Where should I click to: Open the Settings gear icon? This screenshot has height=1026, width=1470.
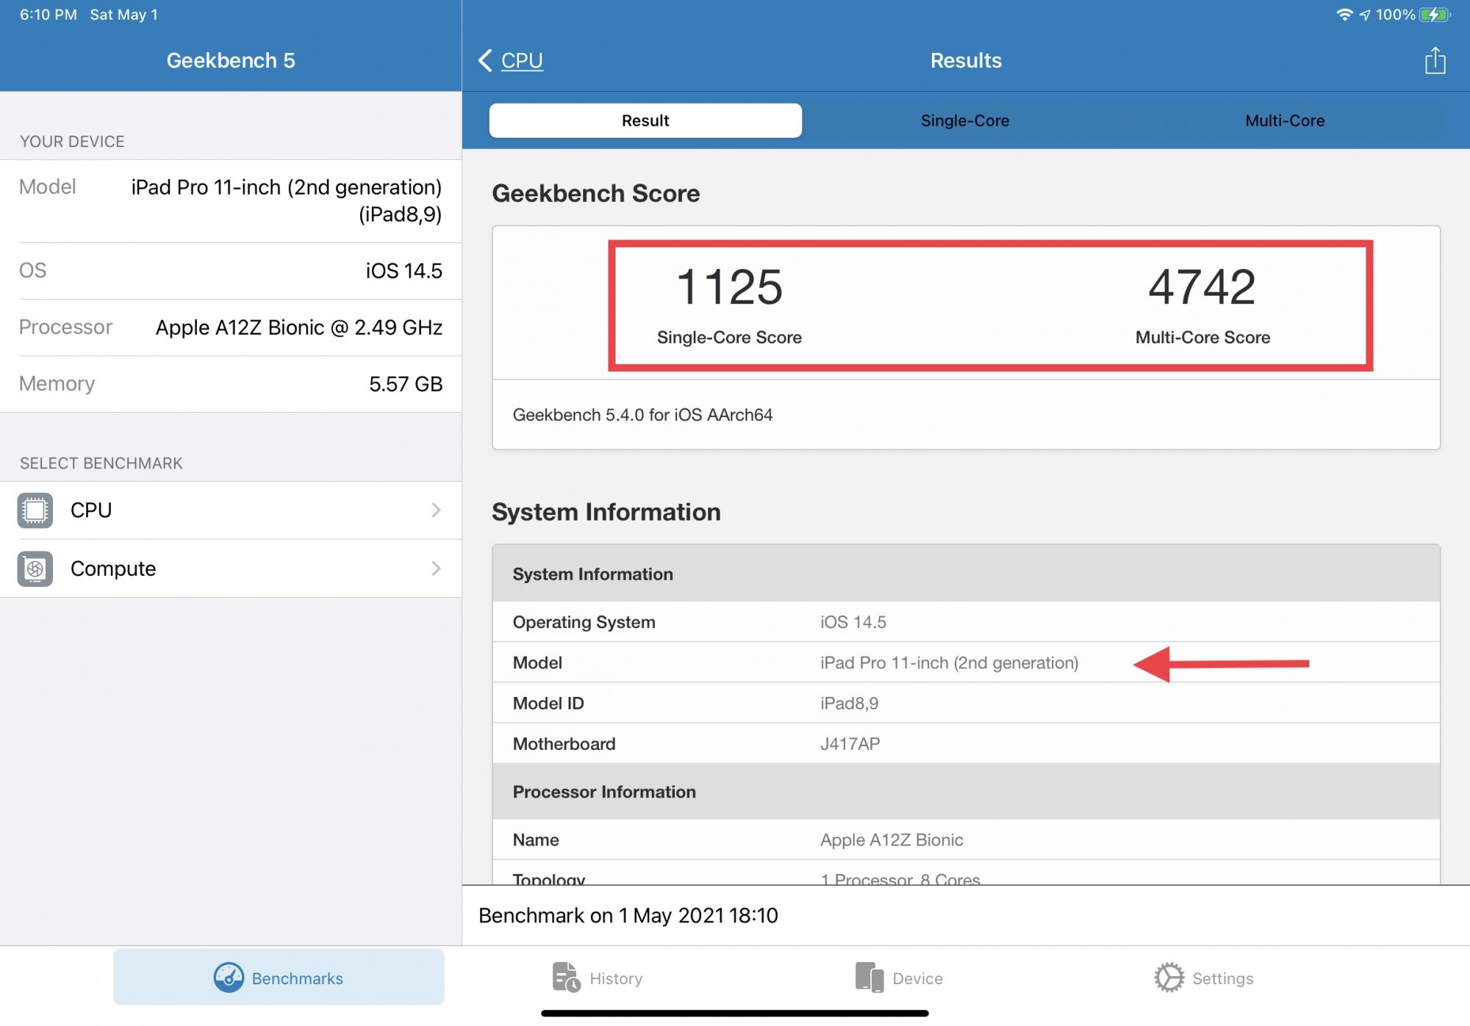point(1169,978)
